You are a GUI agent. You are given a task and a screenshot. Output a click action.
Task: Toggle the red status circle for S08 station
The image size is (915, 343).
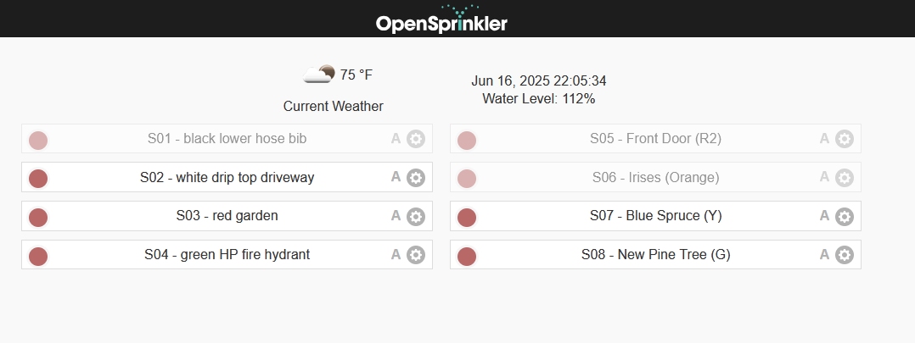(466, 257)
